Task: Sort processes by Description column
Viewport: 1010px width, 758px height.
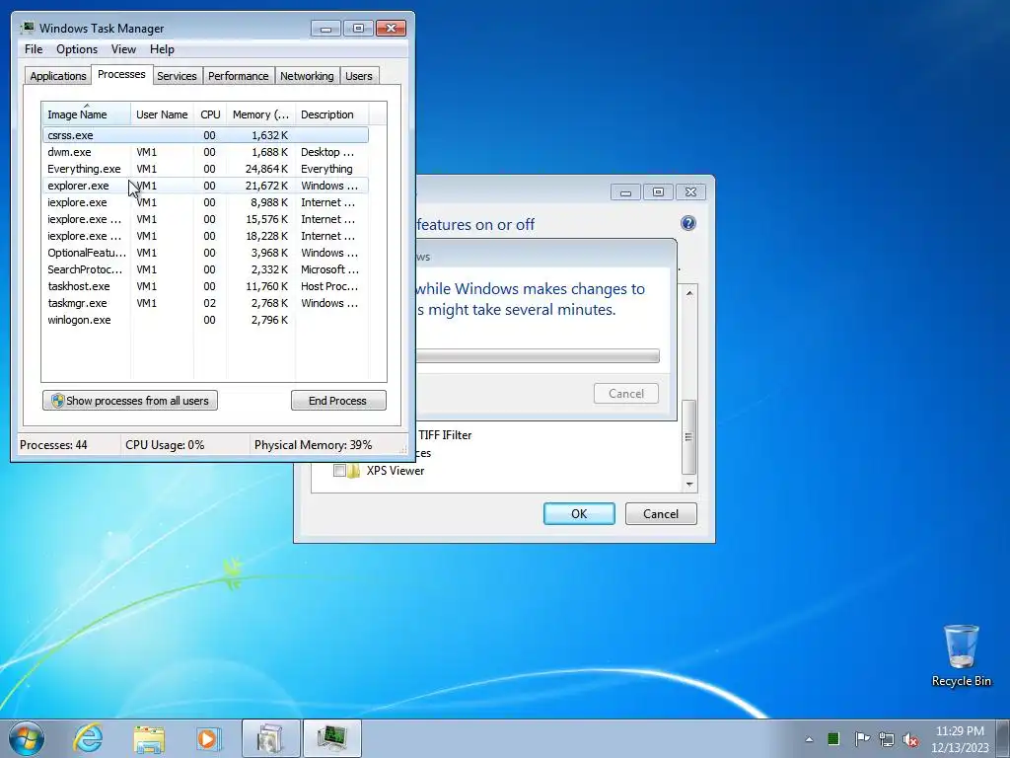Action: (331, 114)
